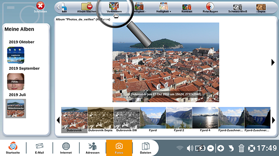Viewport: 279px width, 156px height.
Task: Select the Dubrovnik-Sepia thumbnail
Action: coord(100,120)
